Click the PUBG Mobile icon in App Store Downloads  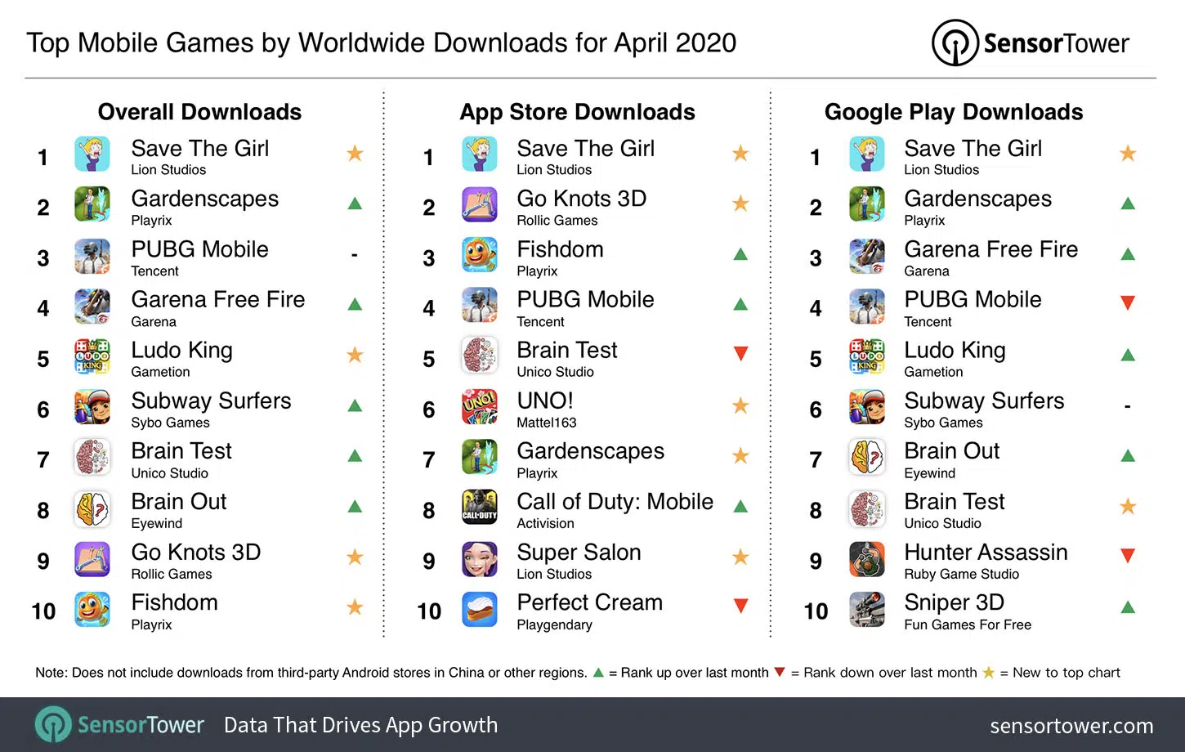[480, 306]
